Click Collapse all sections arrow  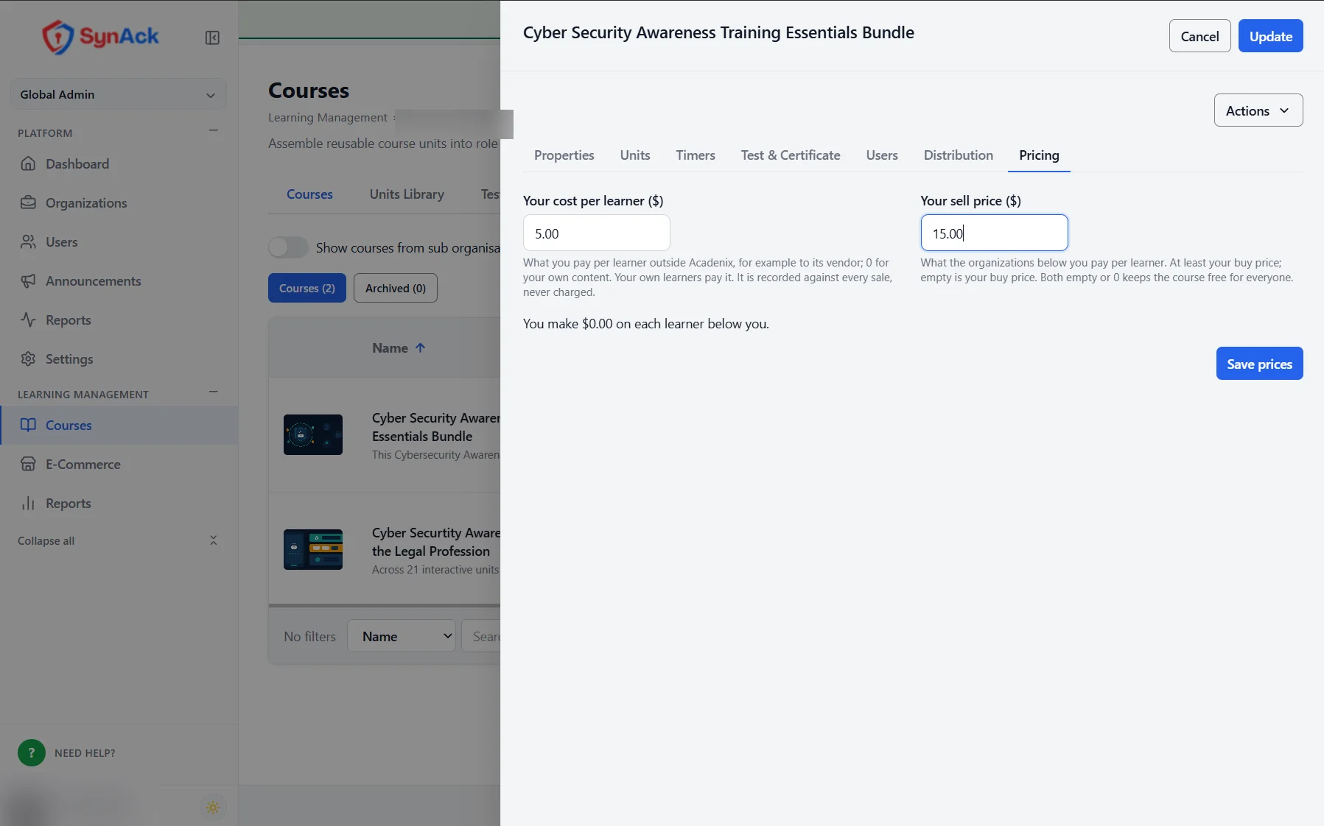click(x=213, y=540)
